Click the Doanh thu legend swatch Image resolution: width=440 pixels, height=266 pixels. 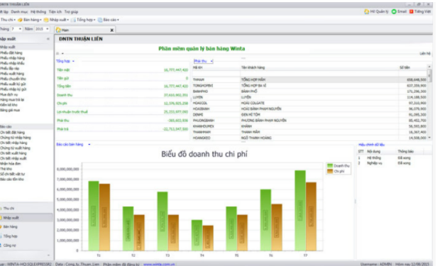point(330,166)
